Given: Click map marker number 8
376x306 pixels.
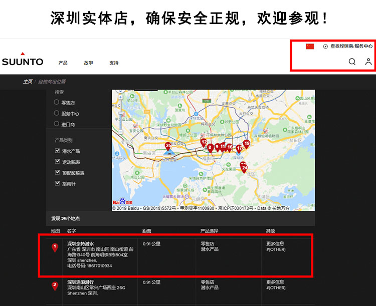Looking at the screenshot, I should click(210, 148).
